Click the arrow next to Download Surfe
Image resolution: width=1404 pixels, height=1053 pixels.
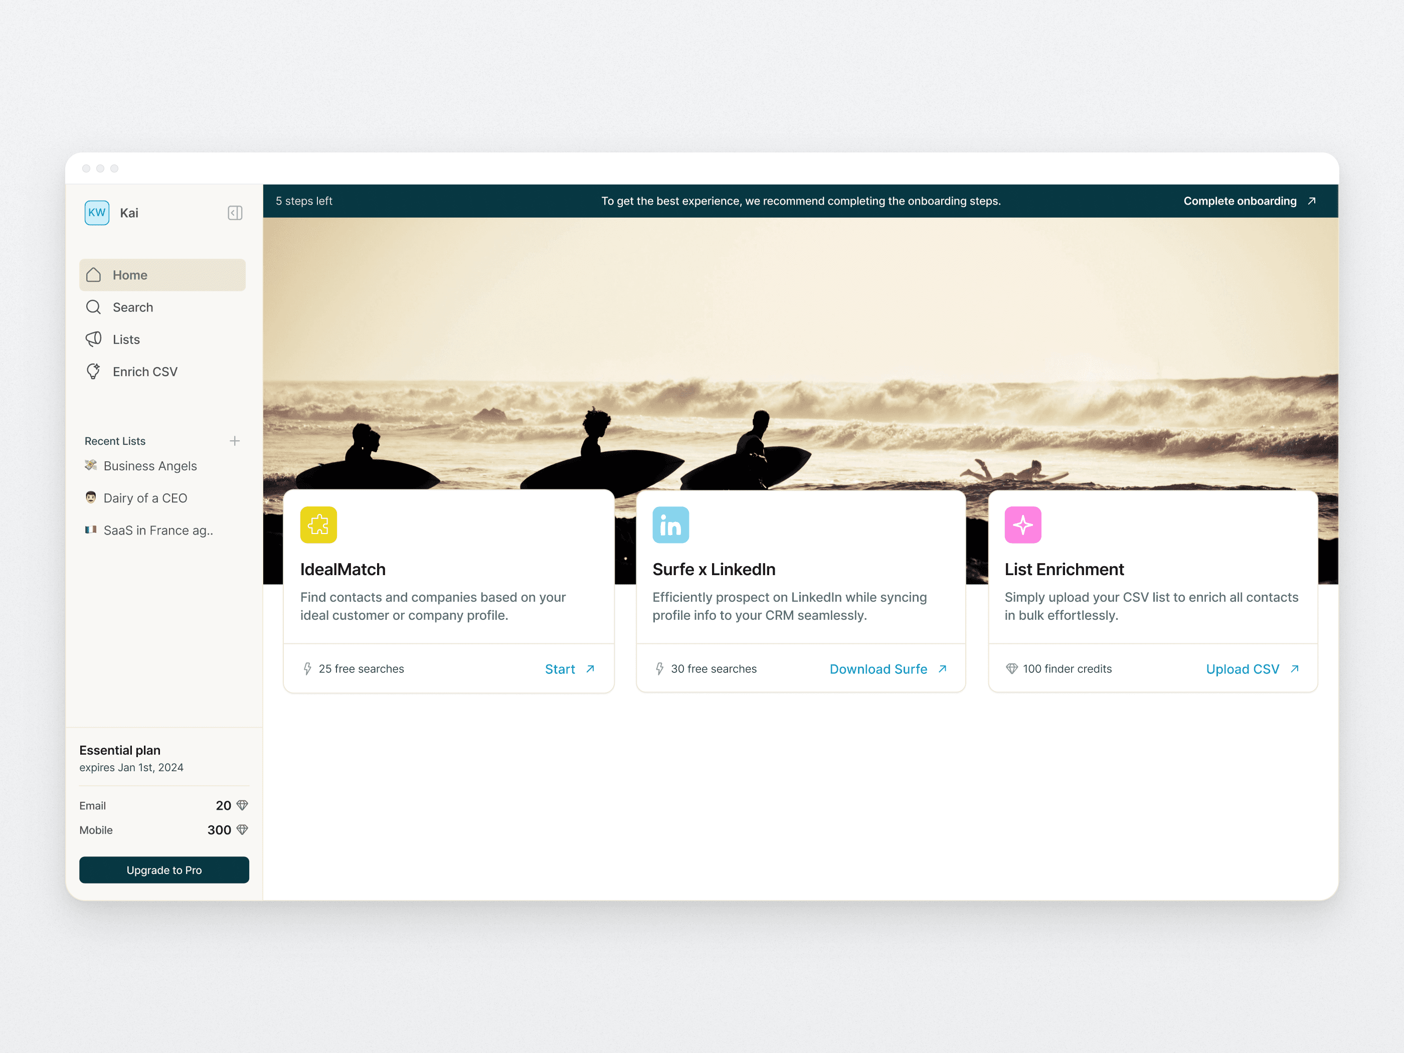(942, 669)
